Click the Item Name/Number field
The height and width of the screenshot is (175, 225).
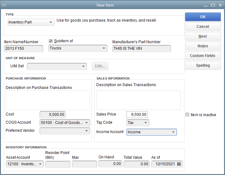[x=24, y=49]
